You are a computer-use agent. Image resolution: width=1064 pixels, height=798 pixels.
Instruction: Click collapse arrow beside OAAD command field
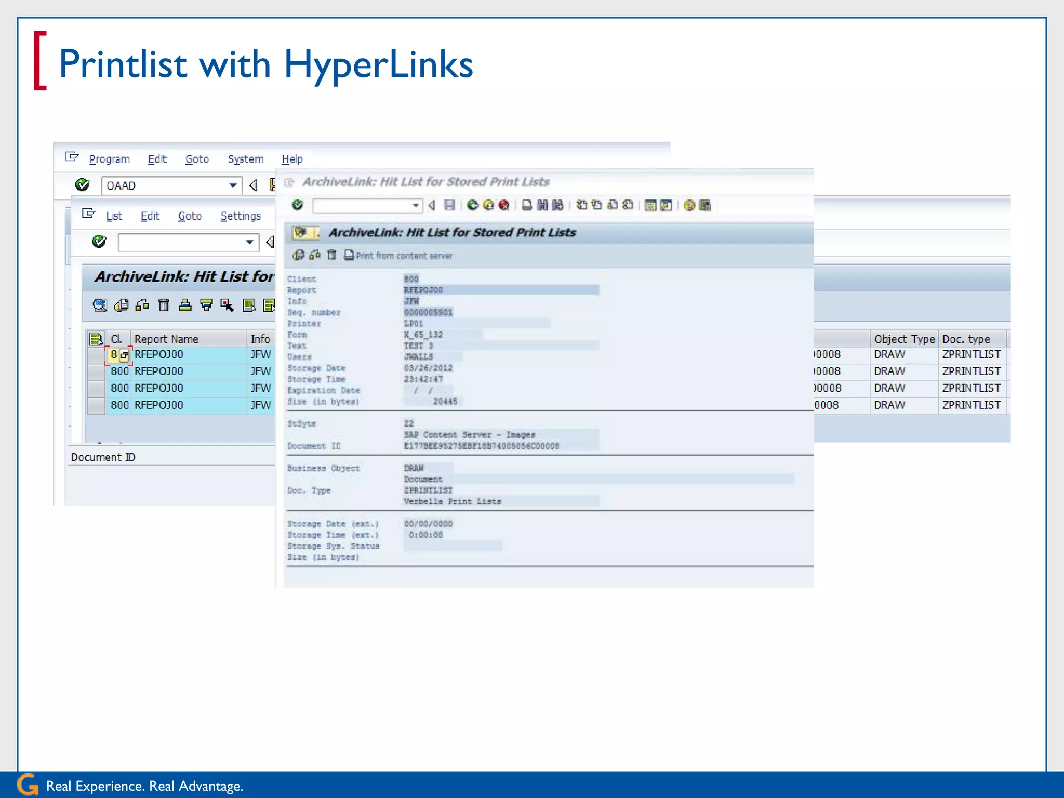tap(254, 185)
